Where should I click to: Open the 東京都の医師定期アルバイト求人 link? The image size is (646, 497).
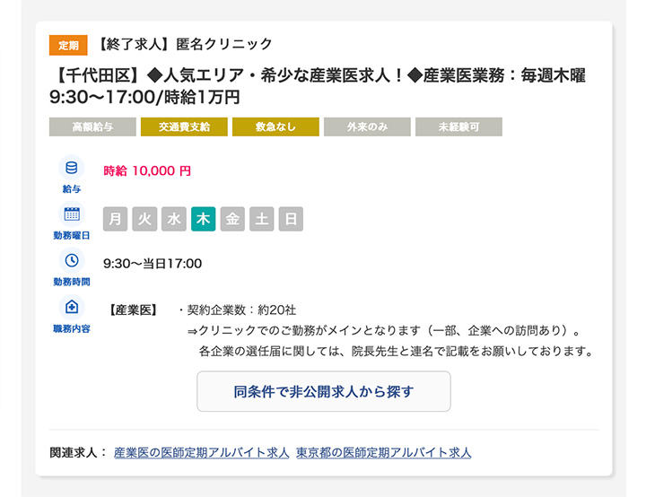pyautogui.click(x=383, y=452)
